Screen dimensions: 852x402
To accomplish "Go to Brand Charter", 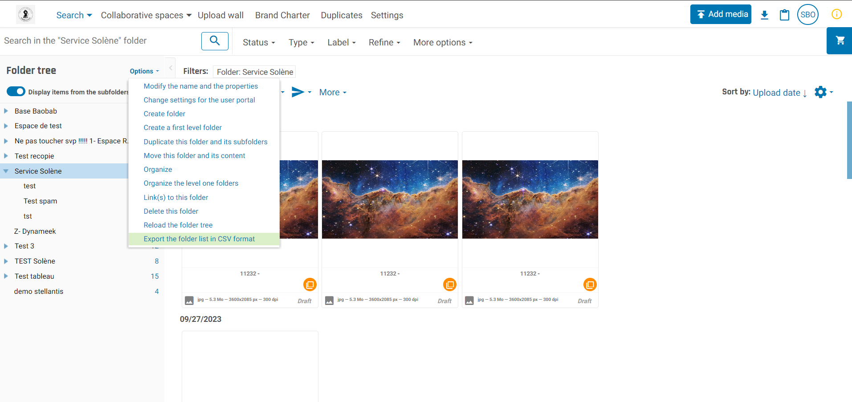I will tap(282, 15).
